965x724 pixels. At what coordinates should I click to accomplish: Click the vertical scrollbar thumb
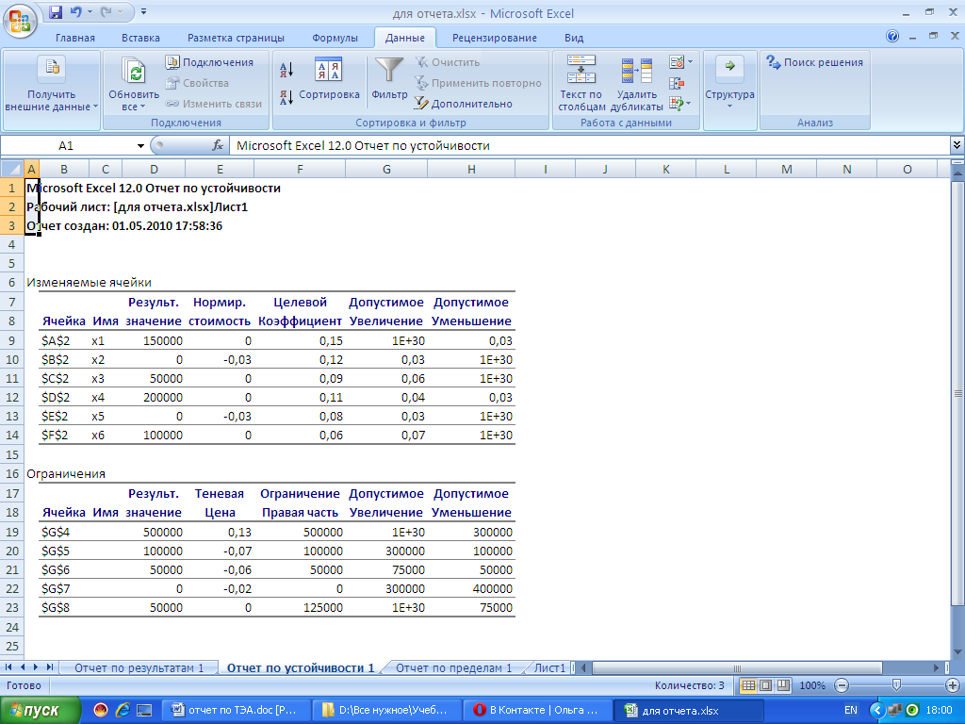pyautogui.click(x=957, y=394)
